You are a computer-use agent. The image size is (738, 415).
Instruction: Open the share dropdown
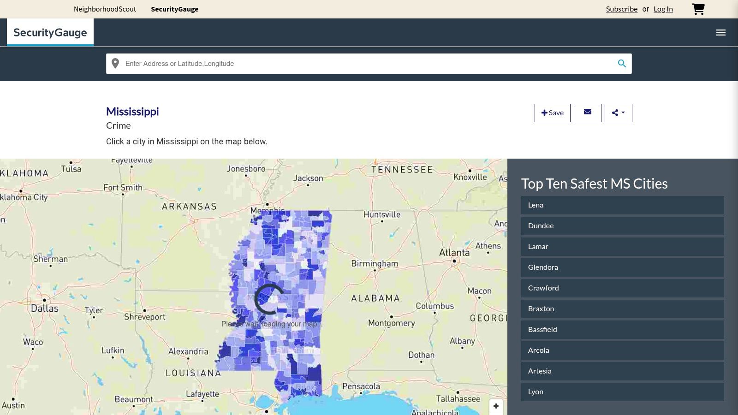click(x=619, y=113)
